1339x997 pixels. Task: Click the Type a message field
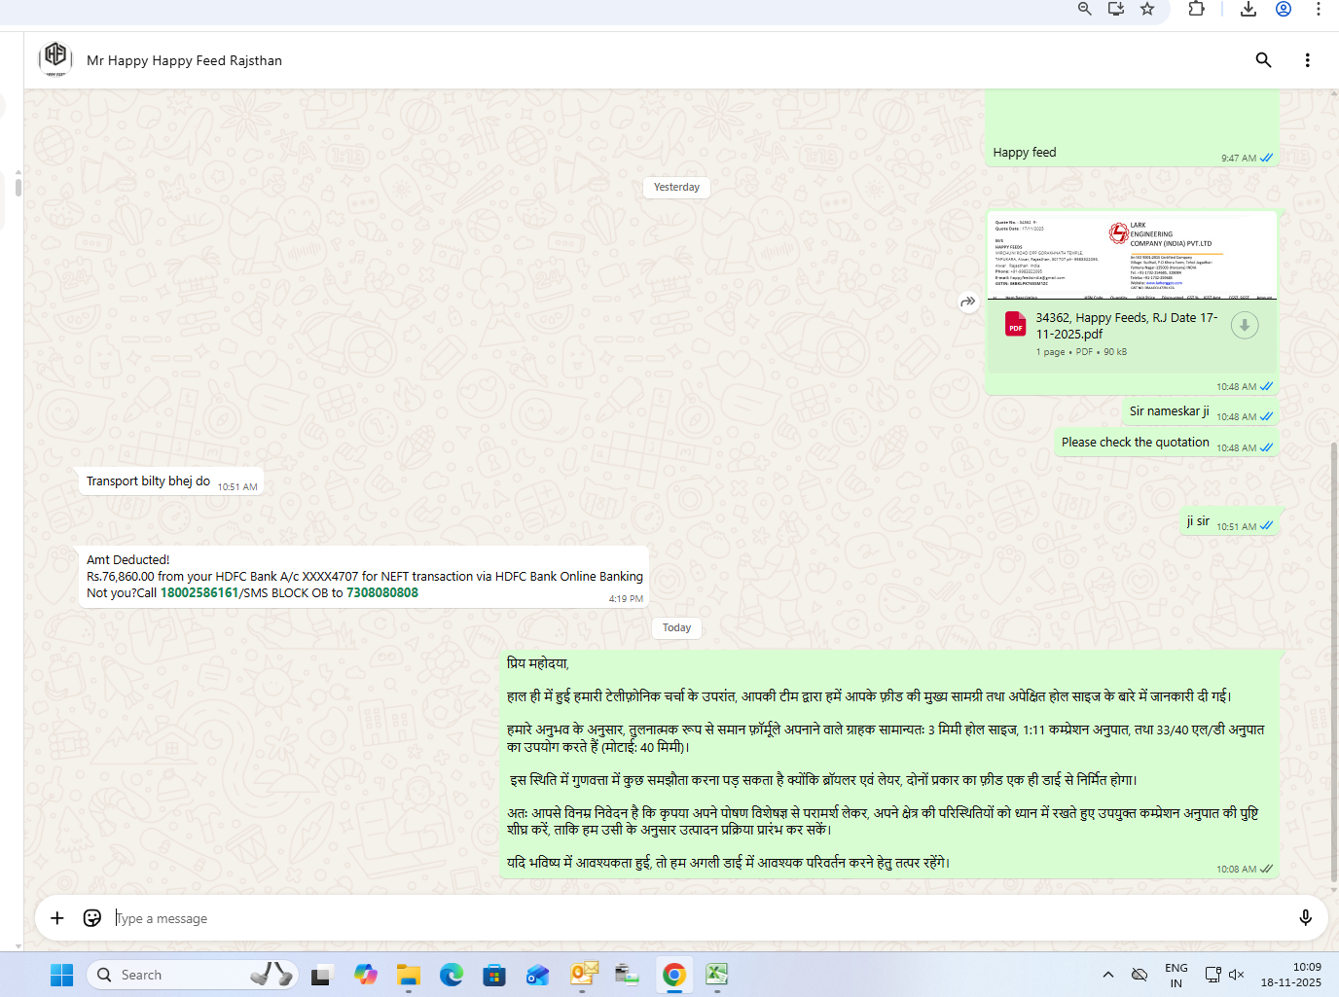(x=681, y=918)
